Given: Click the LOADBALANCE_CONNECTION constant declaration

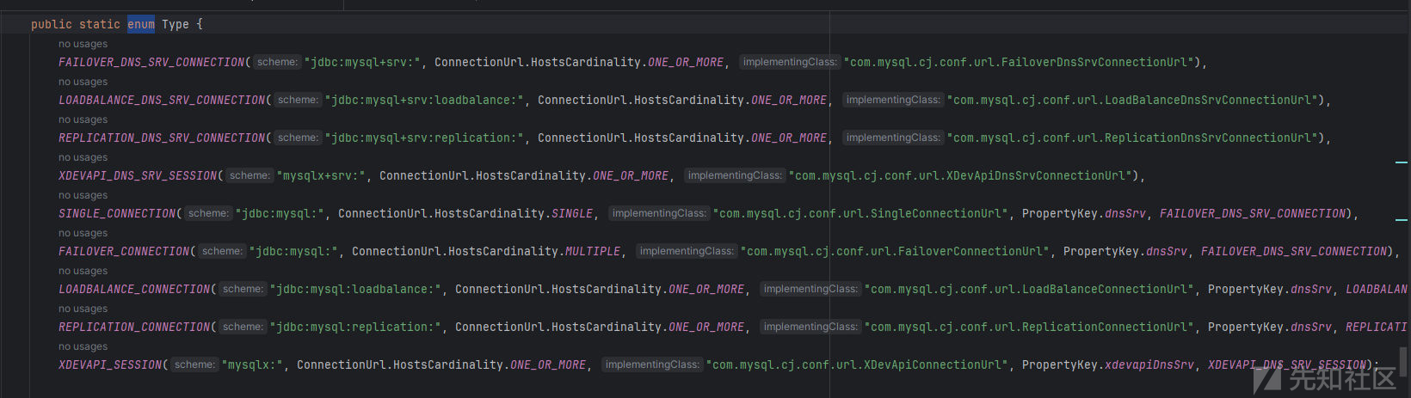Looking at the screenshot, I should [x=134, y=289].
